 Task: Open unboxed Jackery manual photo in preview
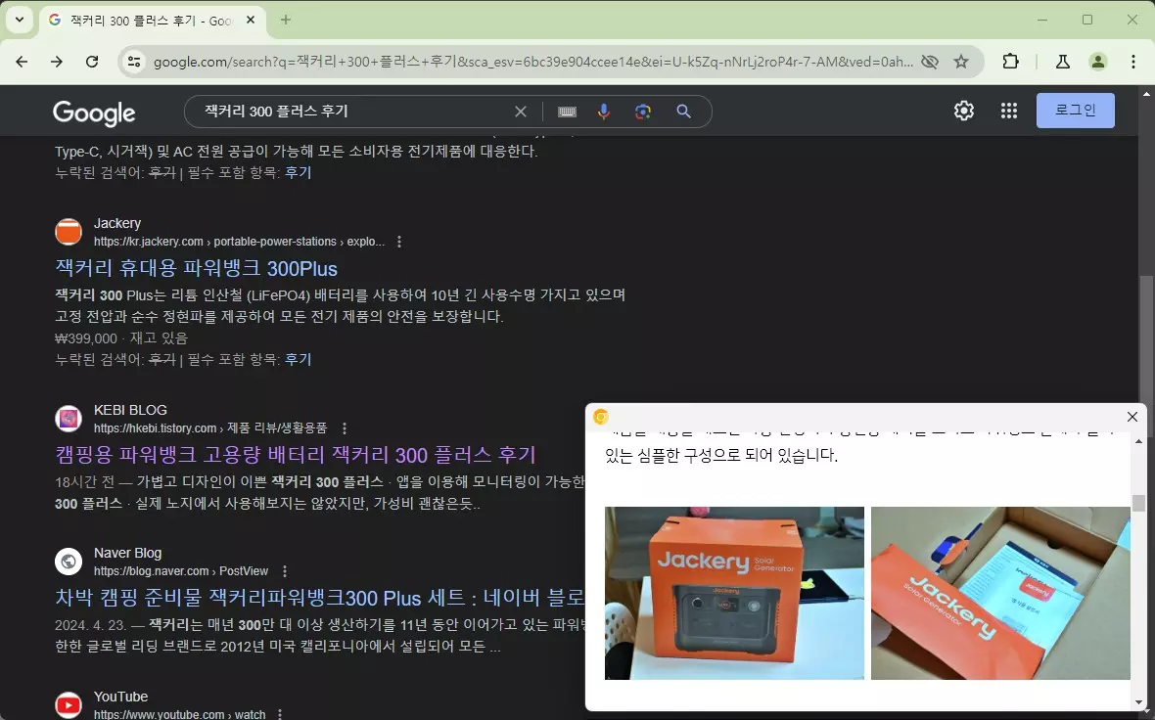point(1000,594)
